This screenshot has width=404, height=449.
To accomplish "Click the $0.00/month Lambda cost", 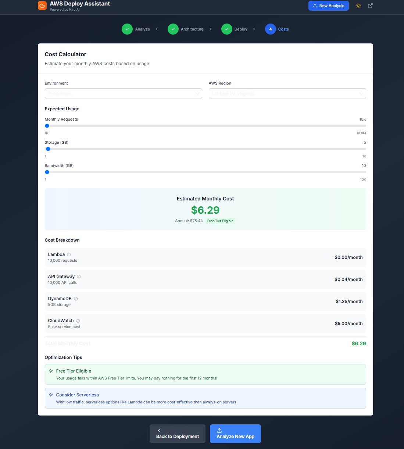I will 348,257.
